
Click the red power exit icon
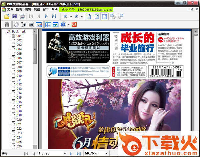[74, 25]
